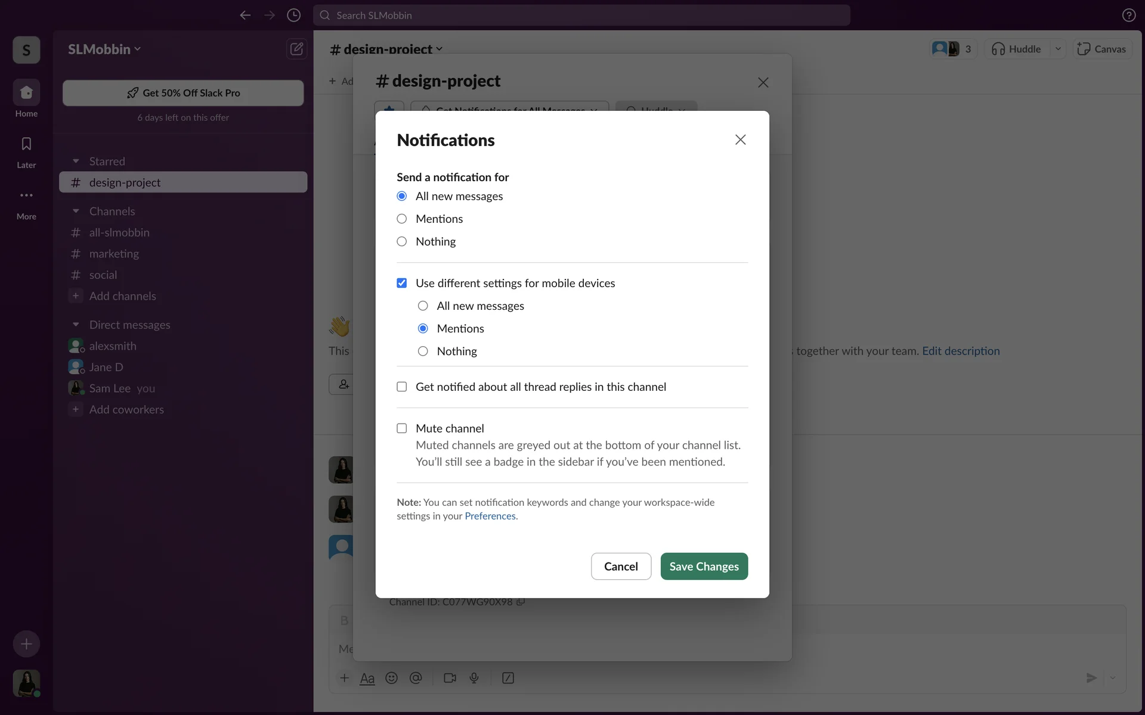
Task: Click the emoji picker icon
Action: coord(391,678)
